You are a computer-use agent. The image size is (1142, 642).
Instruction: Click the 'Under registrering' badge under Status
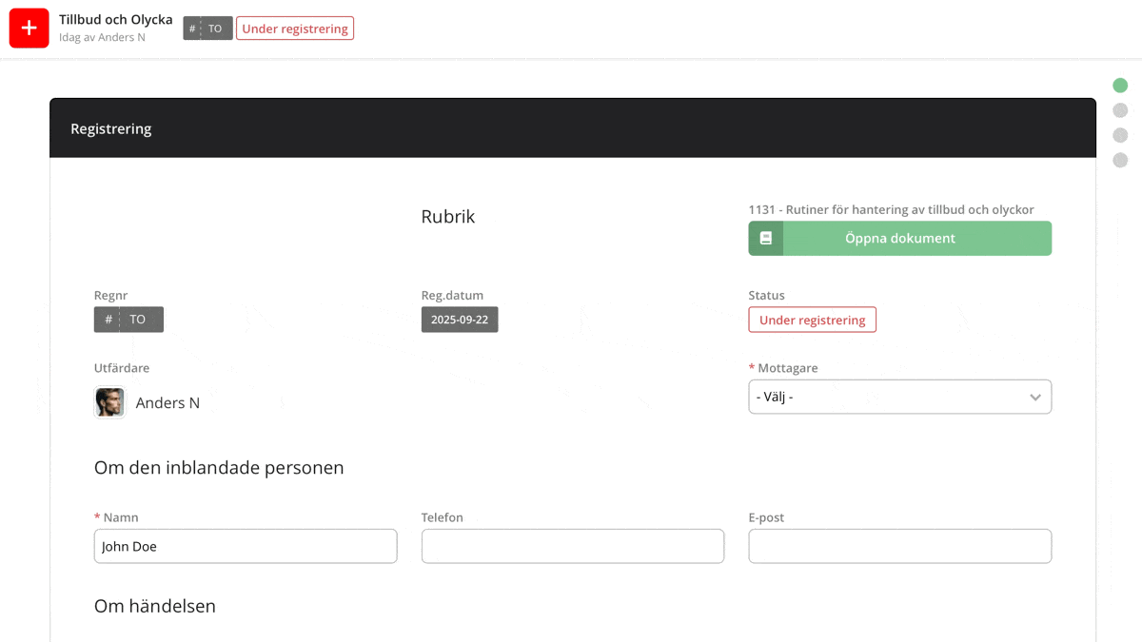[812, 320]
